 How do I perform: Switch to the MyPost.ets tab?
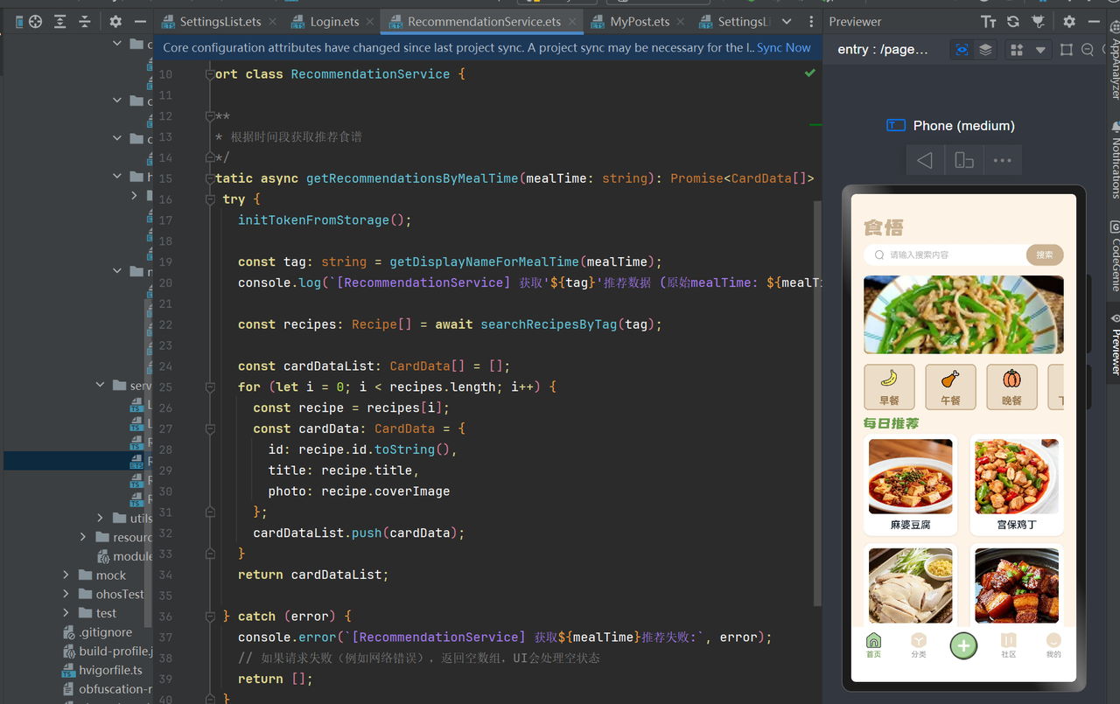(x=640, y=22)
